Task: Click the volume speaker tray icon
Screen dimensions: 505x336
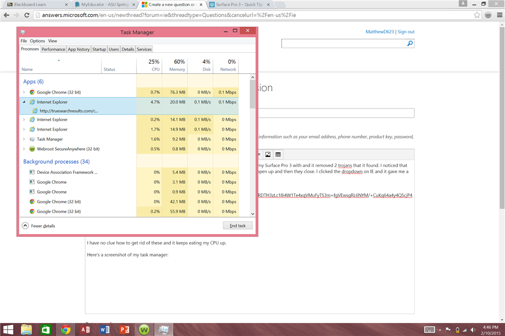Action: pyautogui.click(x=473, y=330)
